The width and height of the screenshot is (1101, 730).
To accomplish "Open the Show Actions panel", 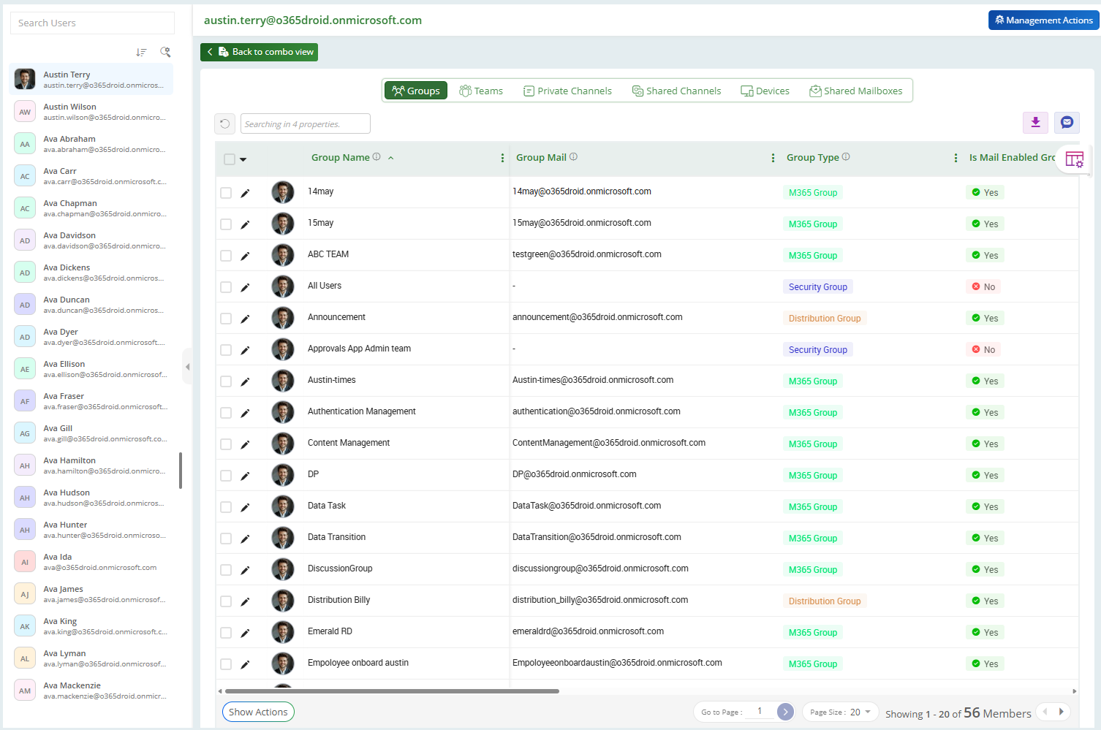I will pos(258,711).
